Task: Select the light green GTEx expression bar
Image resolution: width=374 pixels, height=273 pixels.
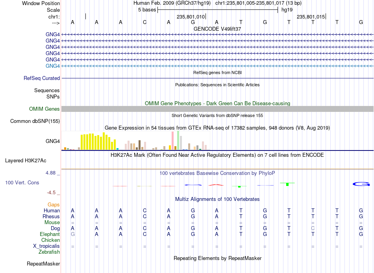Action: tap(178, 140)
